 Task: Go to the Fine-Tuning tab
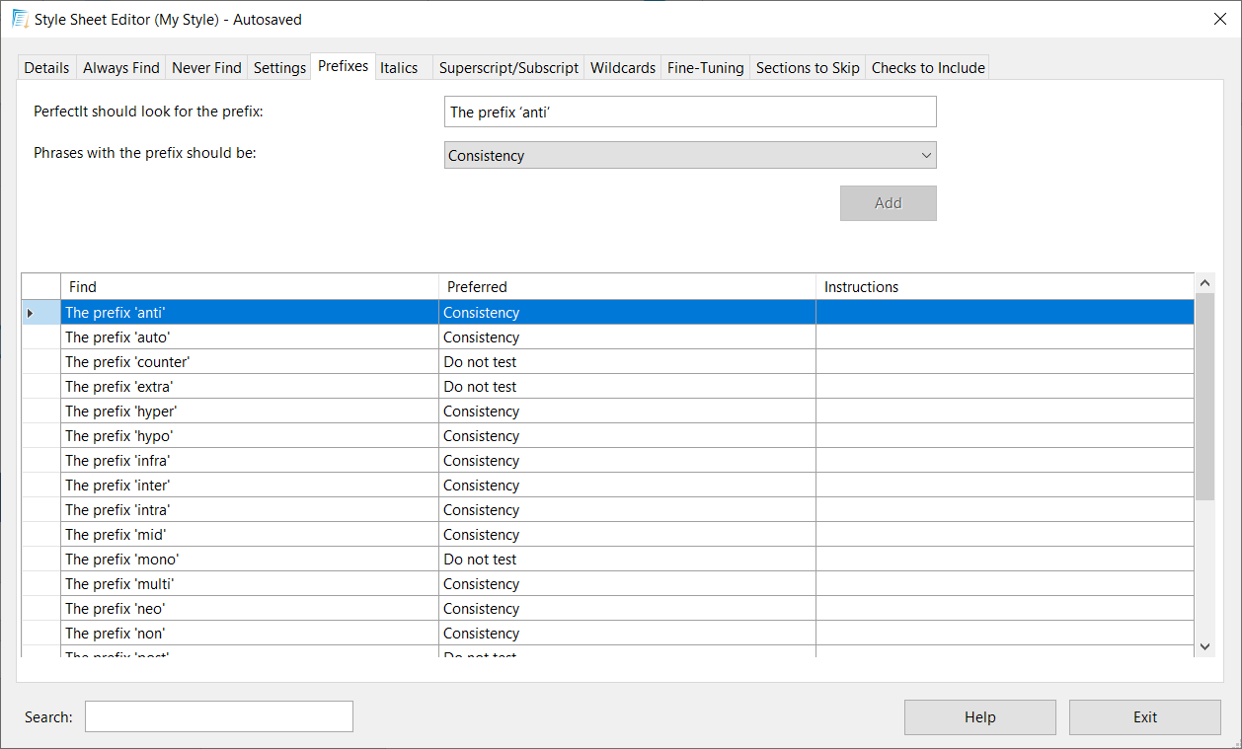705,68
